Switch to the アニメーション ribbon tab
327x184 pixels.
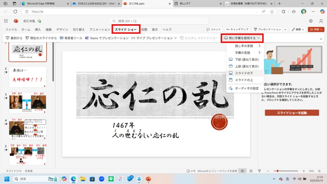pos(100,30)
